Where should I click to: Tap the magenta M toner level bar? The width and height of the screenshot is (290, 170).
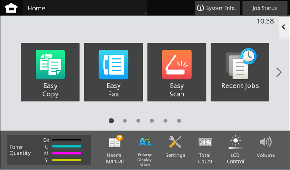pos(67,153)
